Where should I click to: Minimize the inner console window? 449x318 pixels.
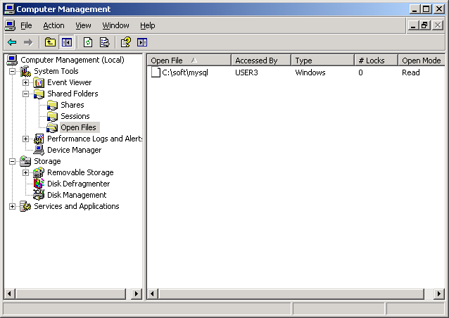coord(413,25)
